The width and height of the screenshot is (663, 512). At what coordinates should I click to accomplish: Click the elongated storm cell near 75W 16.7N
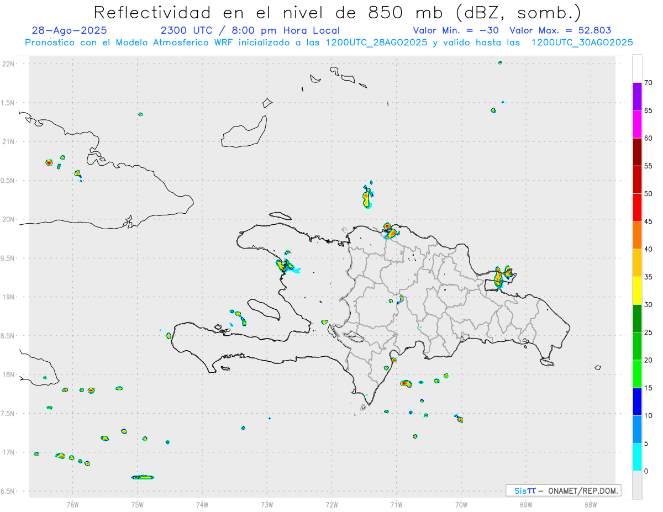pos(143,477)
